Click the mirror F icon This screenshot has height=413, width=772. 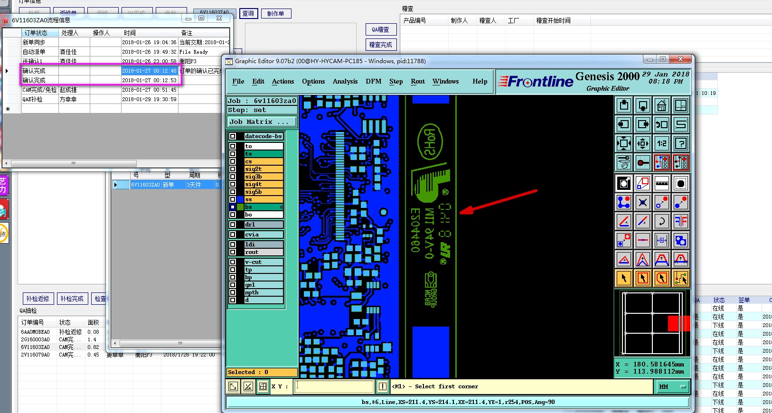(x=681, y=221)
